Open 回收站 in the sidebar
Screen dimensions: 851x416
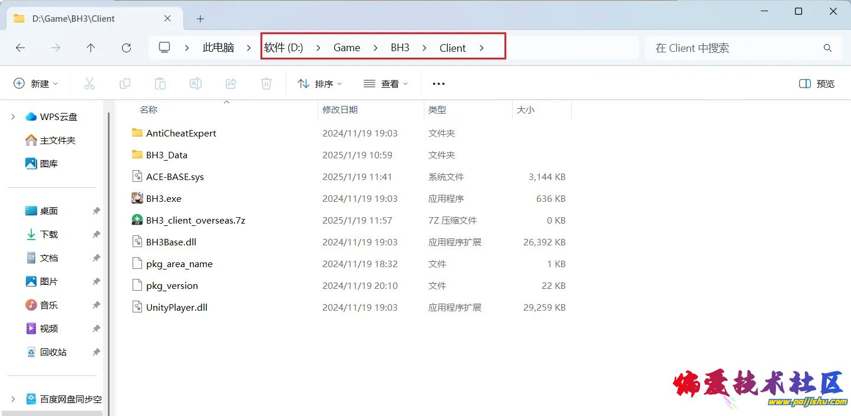coord(46,352)
